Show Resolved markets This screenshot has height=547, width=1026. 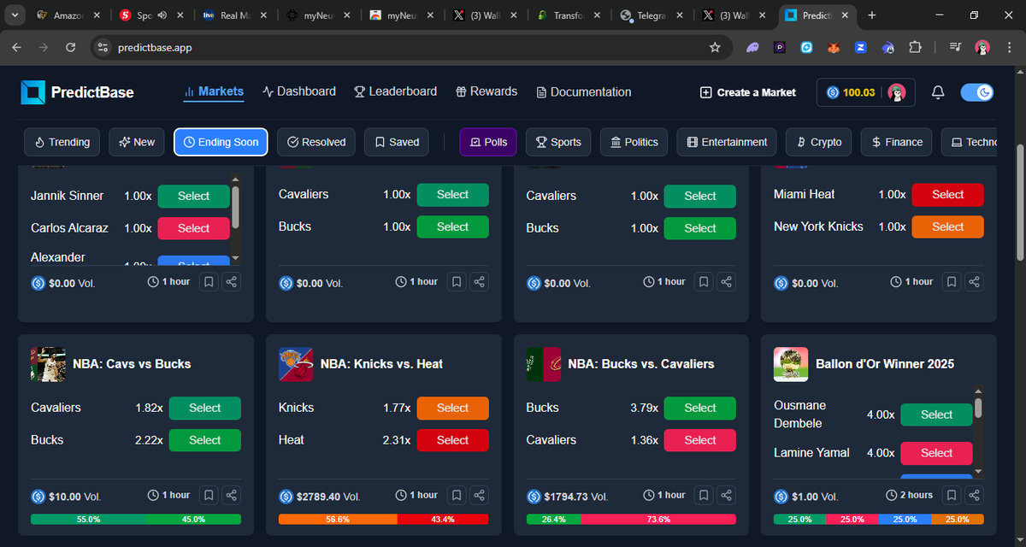(317, 142)
